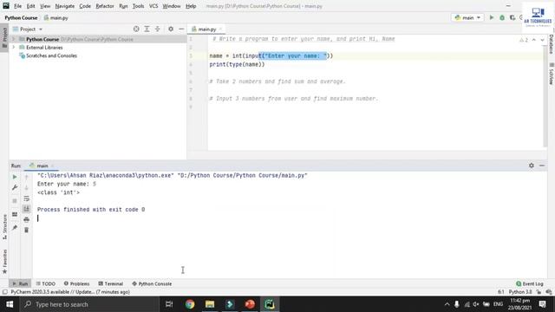Viewport: 555px width, 312px height.
Task: Open the Tools menu
Action: (x=138, y=6)
